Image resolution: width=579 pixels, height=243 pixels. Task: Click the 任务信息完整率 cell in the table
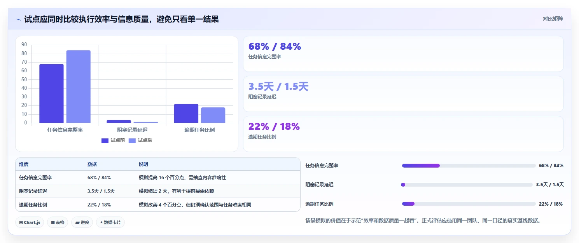pos(35,177)
